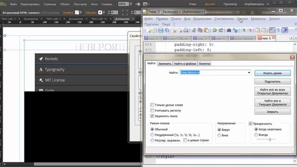Open 'Кодировки' menu in Notepad++
Image resolution: width=297 pixels, height=167 pixels.
point(202,19)
